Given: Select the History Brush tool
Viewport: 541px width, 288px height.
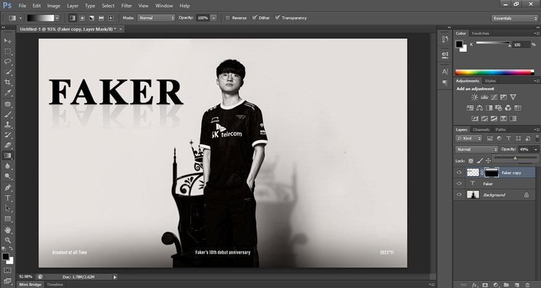Looking at the screenshot, I should tap(7, 135).
